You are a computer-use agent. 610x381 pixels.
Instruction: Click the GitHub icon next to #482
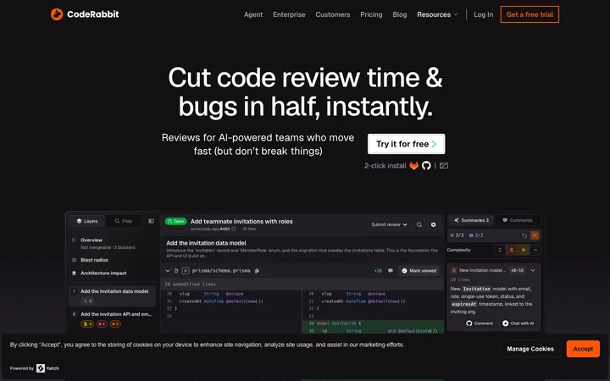234,229
